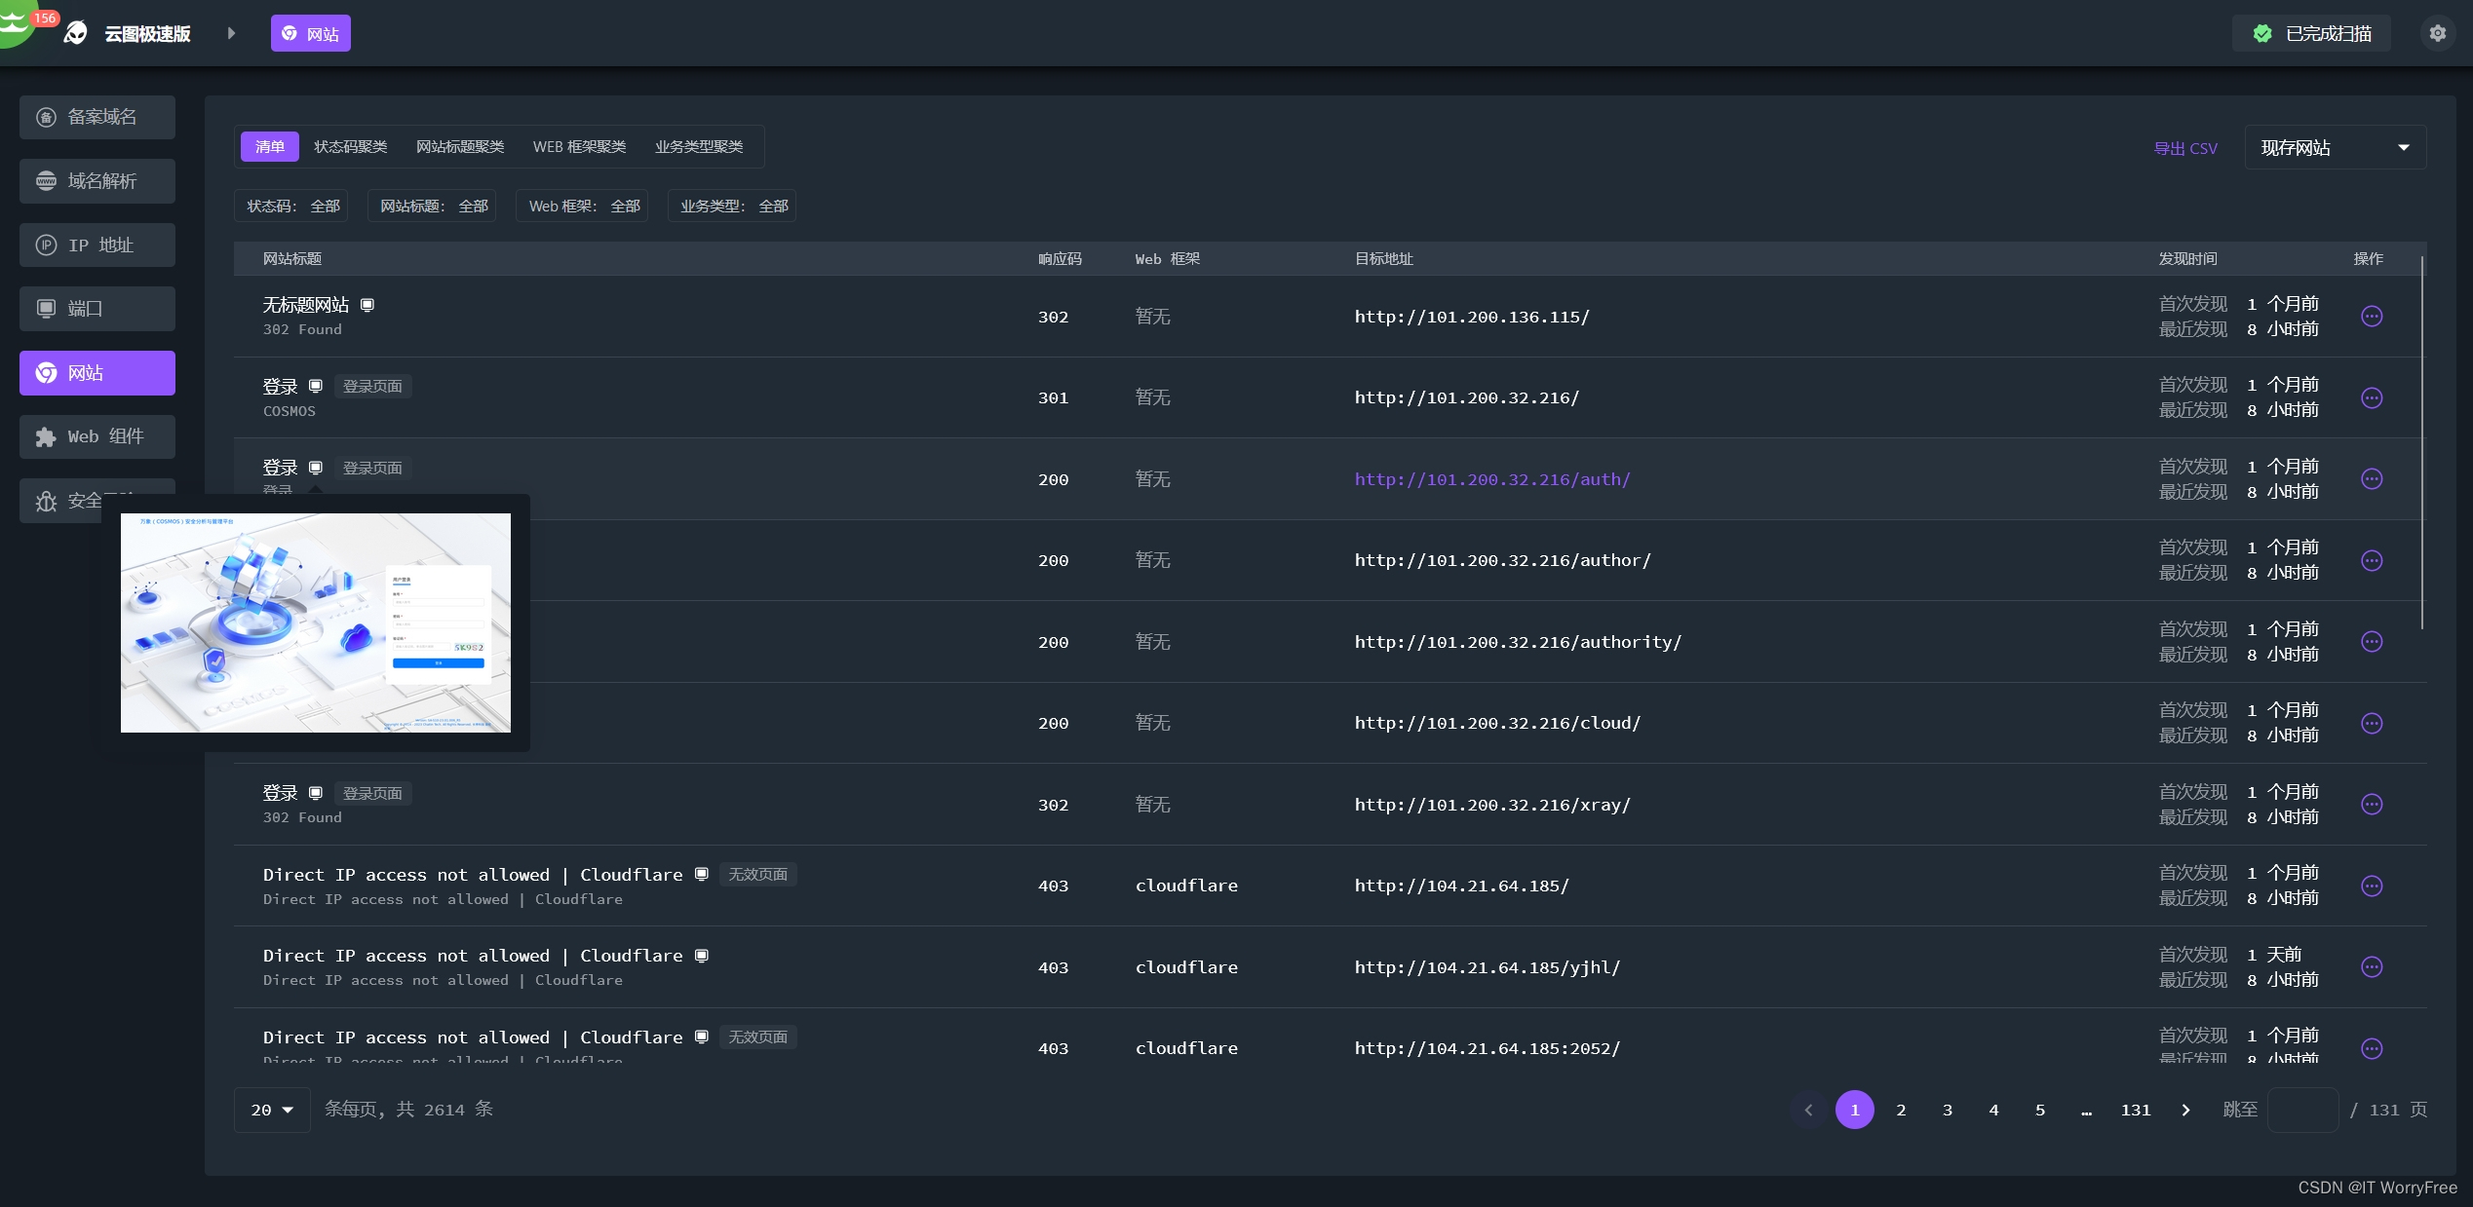Open link http://101.200.136.115/

[x=1471, y=317]
